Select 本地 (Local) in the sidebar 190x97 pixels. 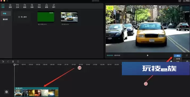click(6, 14)
